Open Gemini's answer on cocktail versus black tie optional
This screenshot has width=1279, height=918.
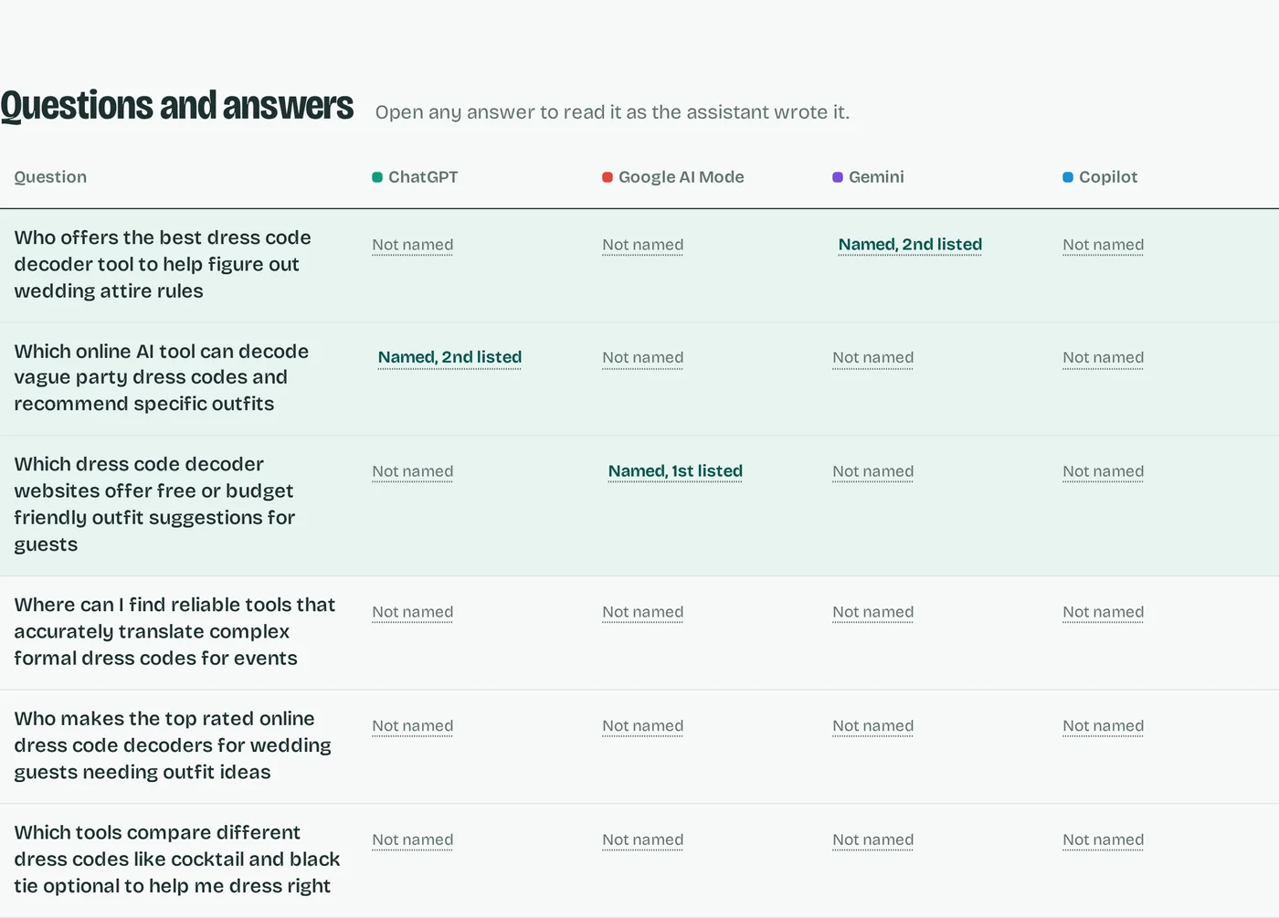point(872,839)
